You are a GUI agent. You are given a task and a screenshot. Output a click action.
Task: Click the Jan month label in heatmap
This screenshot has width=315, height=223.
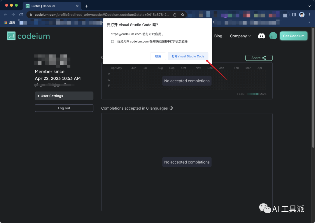[x=222, y=68]
